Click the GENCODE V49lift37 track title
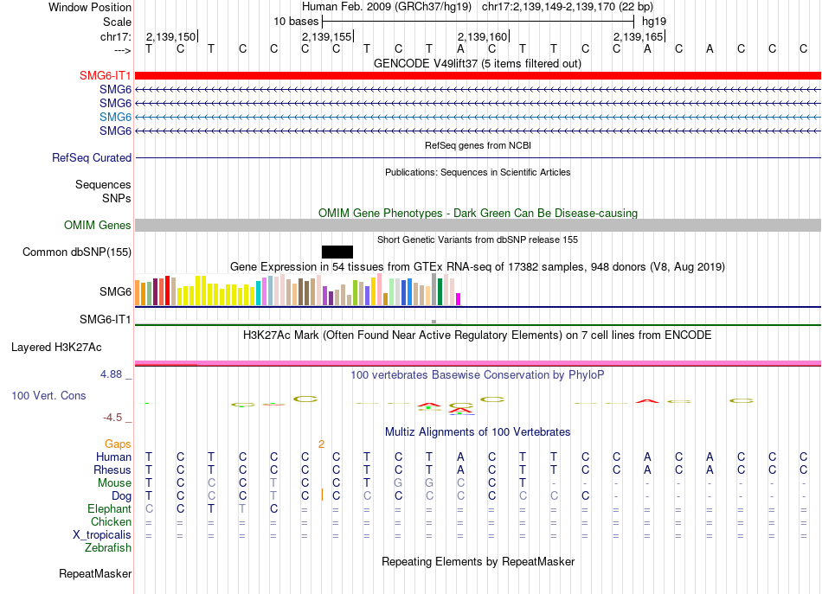Image resolution: width=822 pixels, height=594 pixels. click(x=478, y=63)
